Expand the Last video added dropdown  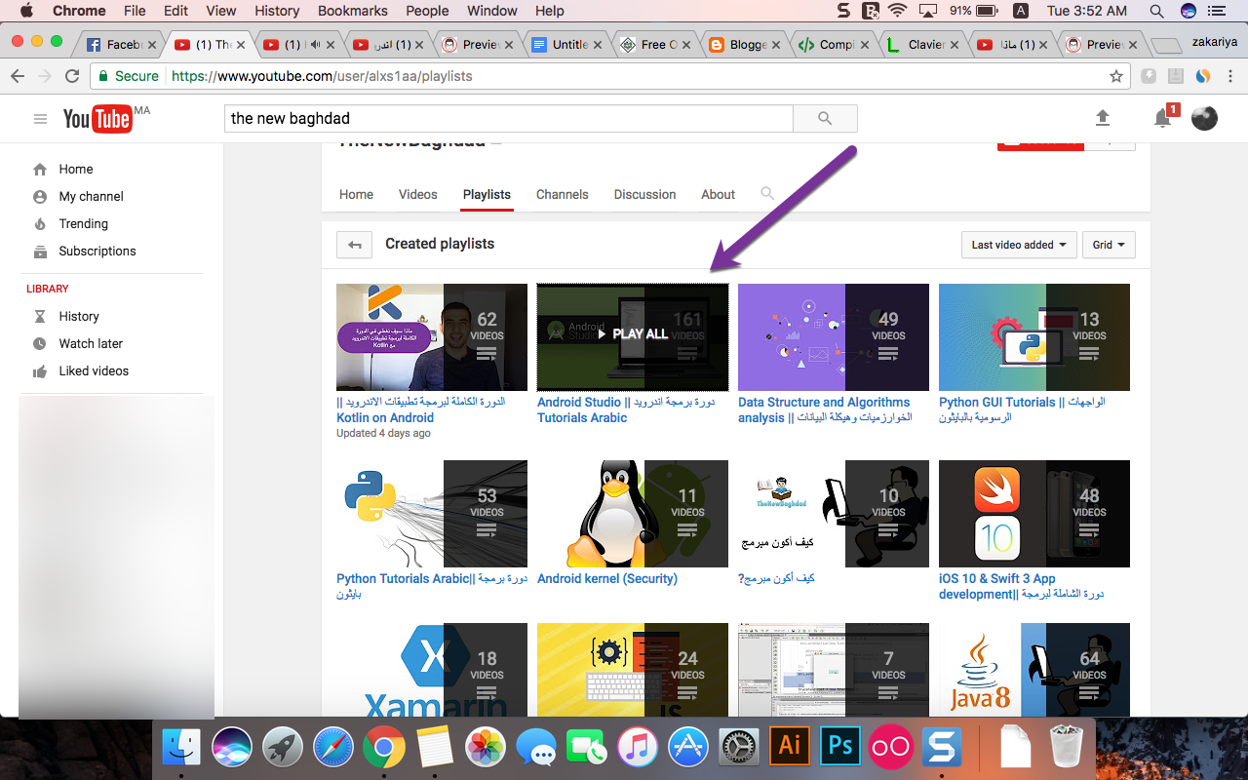tap(1019, 245)
